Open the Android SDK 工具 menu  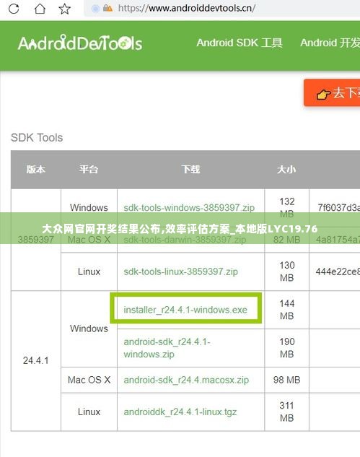pos(240,43)
